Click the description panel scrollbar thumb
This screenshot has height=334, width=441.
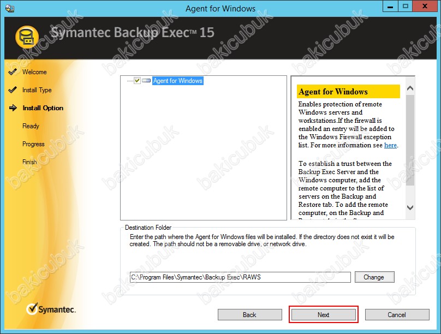pos(410,140)
